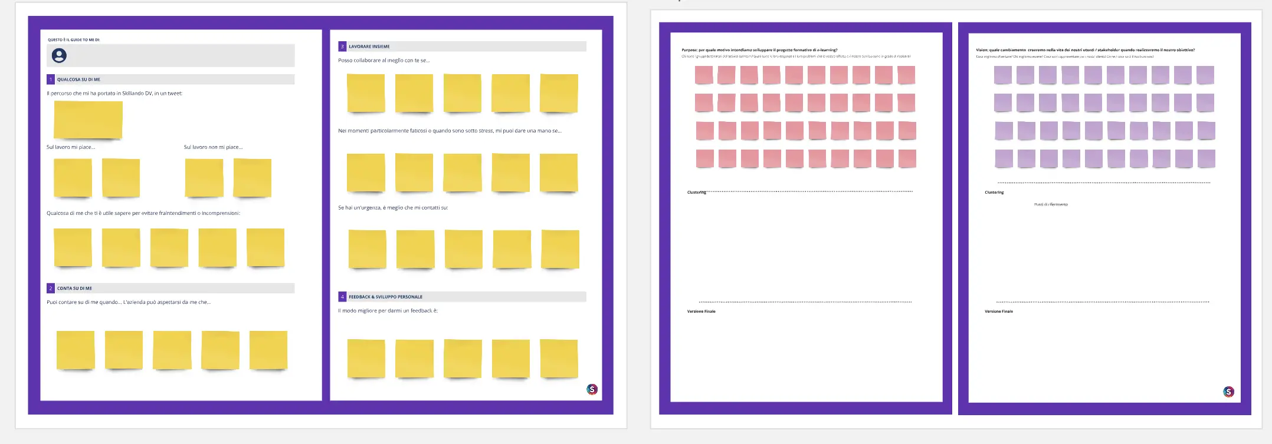Select 'Versione Finale' on the Purpose board
The image size is (1272, 444).
[701, 312]
